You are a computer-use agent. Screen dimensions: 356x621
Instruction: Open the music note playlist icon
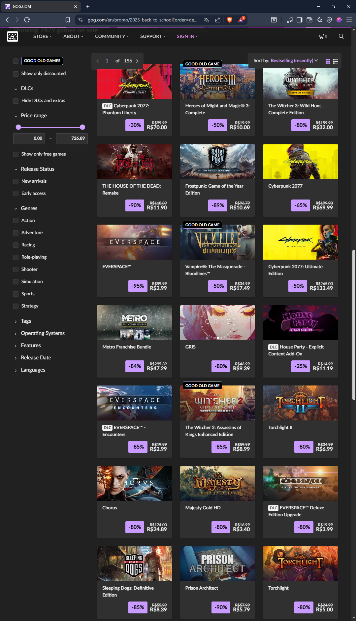pyautogui.click(x=290, y=20)
